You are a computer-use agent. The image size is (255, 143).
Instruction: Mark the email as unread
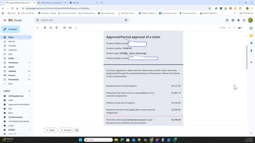[x=65, y=28]
